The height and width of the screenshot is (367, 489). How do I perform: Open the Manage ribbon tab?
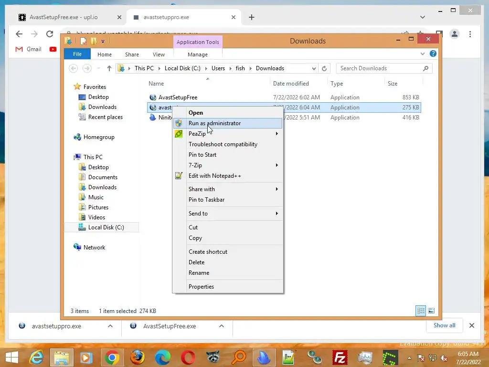coord(198,54)
